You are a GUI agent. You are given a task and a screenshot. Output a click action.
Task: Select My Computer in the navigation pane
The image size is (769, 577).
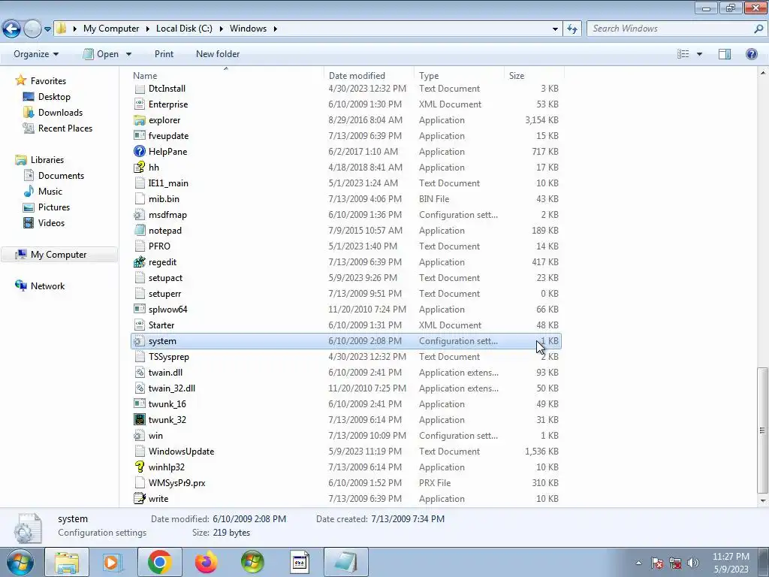click(x=59, y=255)
